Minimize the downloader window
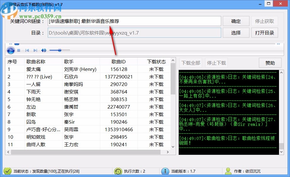 click(x=260, y=4)
